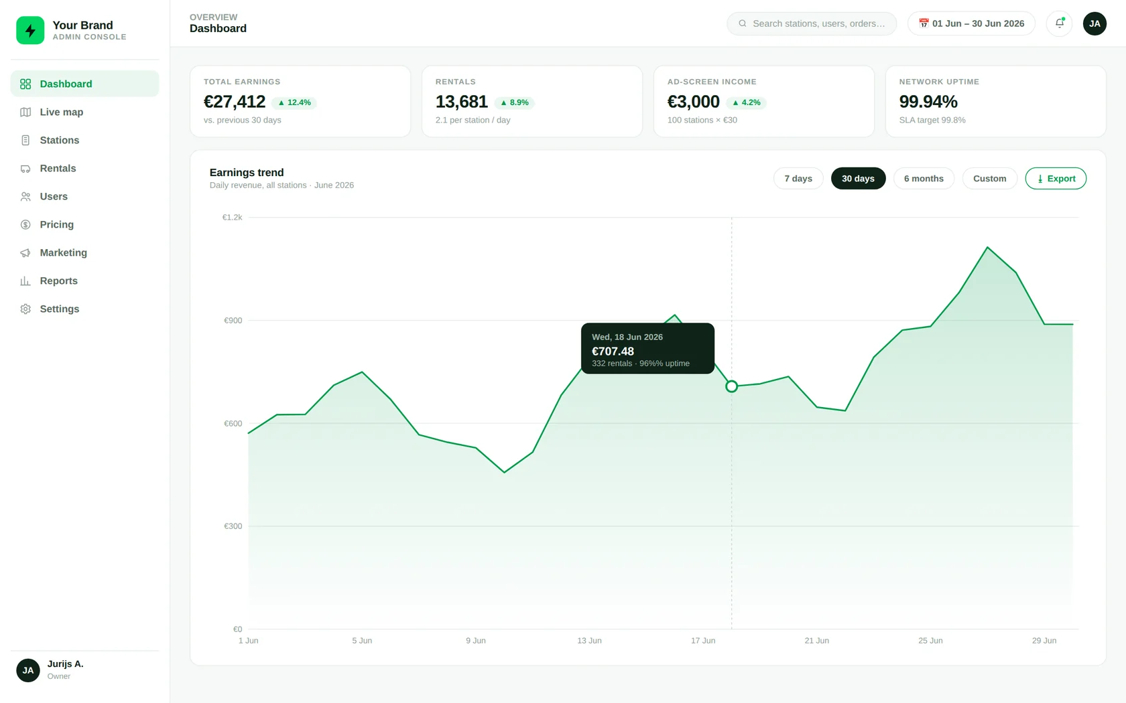Click the Rentals icon in sidebar
Viewport: 1126px width, 703px height.
25,168
